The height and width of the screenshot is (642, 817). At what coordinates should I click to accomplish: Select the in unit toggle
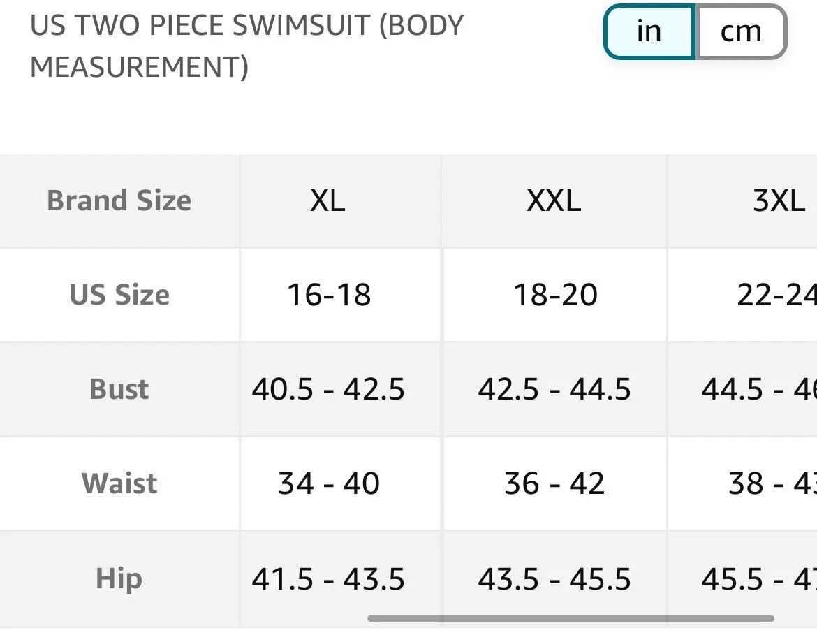pyautogui.click(x=649, y=32)
